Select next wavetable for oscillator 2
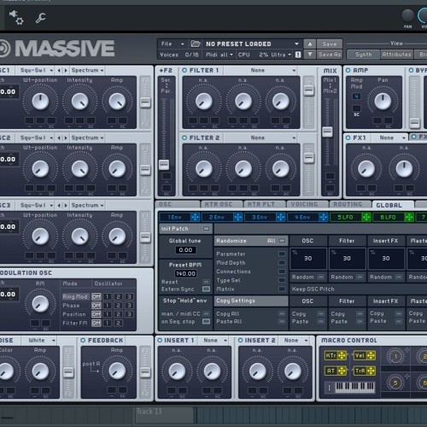This screenshot has width=427, height=427. (x=66, y=137)
